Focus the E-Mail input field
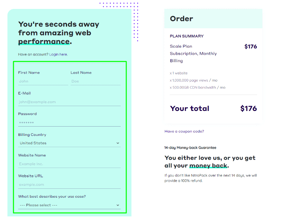The width and height of the screenshot is (284, 223). pyautogui.click(x=69, y=102)
